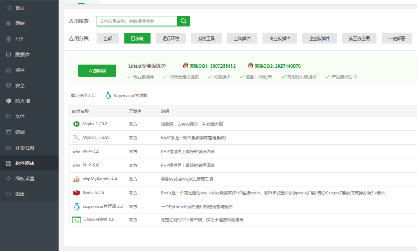Click 客服QQ2: 2927440070 link
This screenshot has width=417, height=251.
coord(278,66)
